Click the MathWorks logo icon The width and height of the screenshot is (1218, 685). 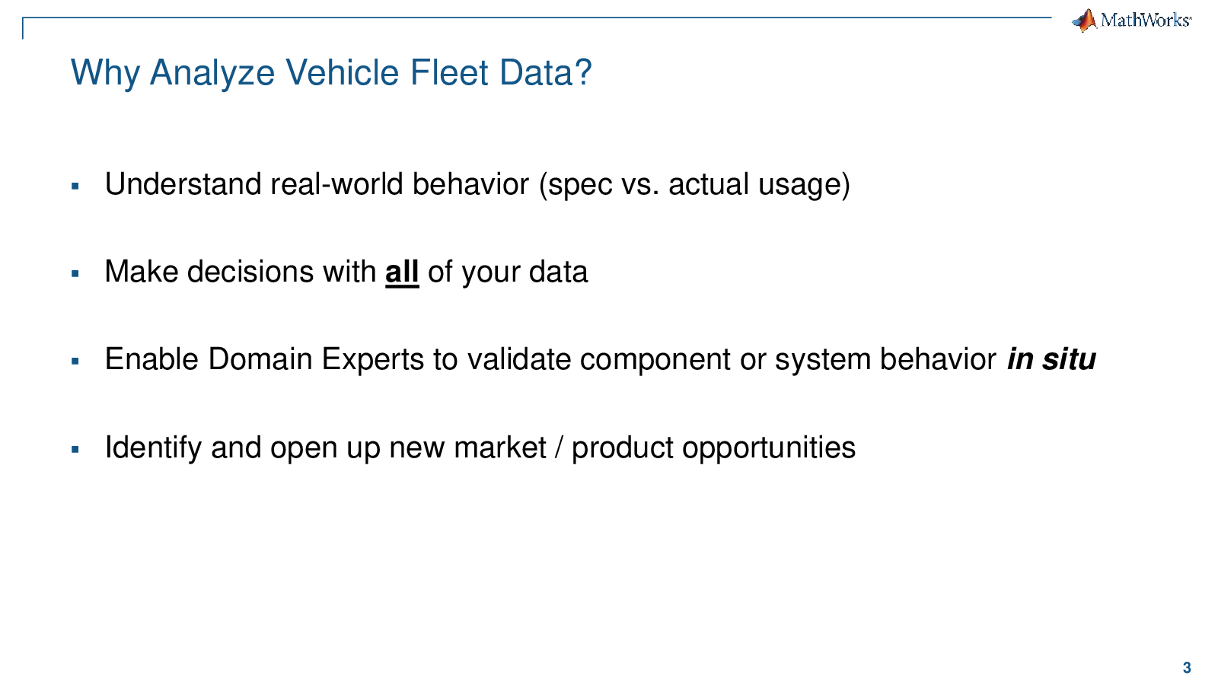[1084, 20]
